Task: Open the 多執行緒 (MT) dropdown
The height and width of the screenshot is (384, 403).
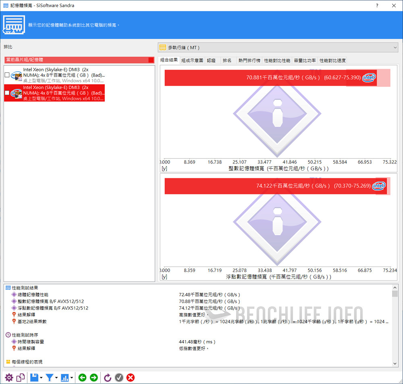Action: tap(278, 47)
